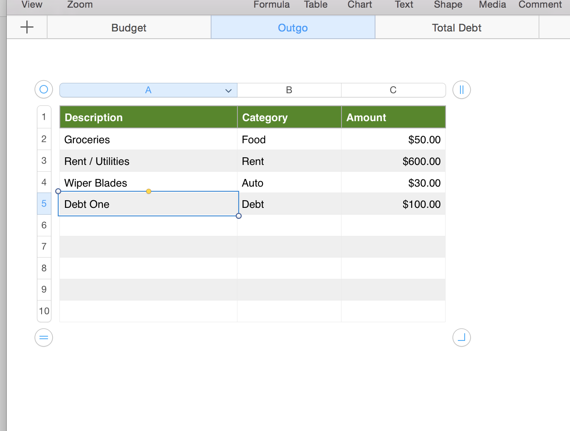The width and height of the screenshot is (570, 431).
Task: Select the $30.00 amount cell
Action: 393,182
